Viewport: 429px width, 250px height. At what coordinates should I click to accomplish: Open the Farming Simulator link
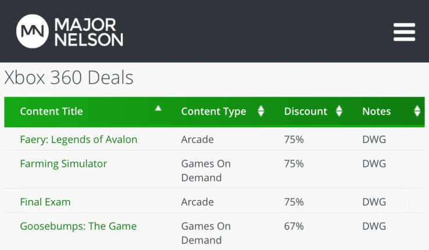click(x=63, y=164)
